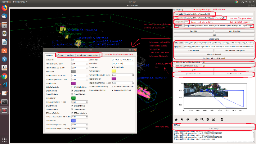Open the configure subplots sliders icon
Image resolution: width=256 pixels, height=144 pixels.
[208, 119]
